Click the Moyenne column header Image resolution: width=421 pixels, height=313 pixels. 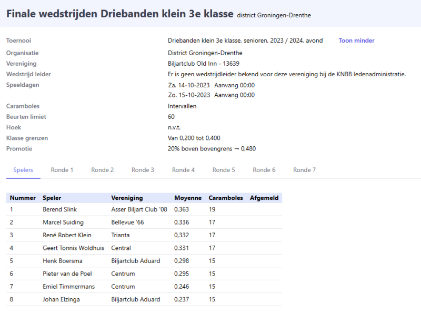click(188, 198)
